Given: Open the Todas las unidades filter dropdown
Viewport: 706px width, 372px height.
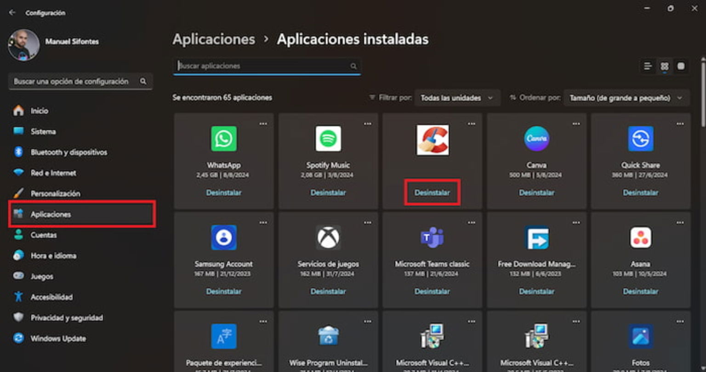Looking at the screenshot, I should coord(457,98).
